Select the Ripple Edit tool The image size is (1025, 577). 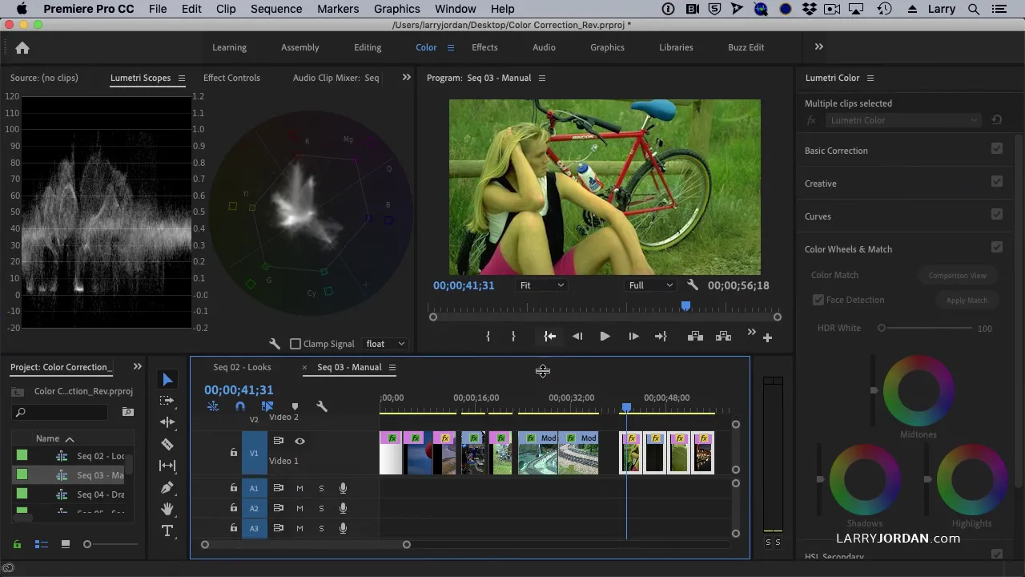click(x=167, y=422)
